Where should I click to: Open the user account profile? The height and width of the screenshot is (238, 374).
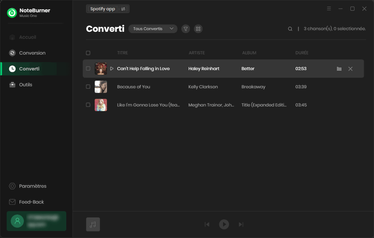click(x=36, y=221)
